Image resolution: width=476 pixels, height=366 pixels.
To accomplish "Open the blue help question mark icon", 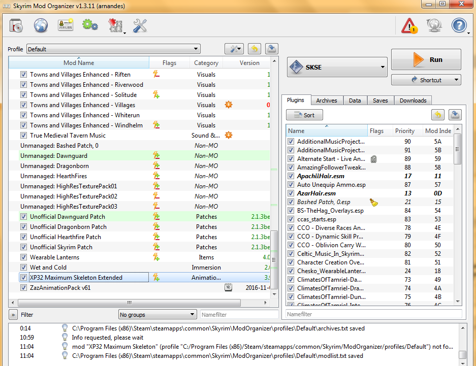I will click(x=459, y=25).
